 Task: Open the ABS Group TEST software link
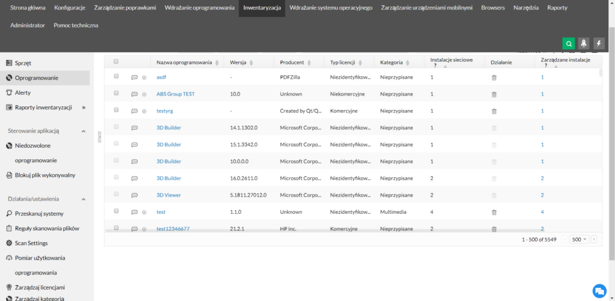(x=175, y=94)
